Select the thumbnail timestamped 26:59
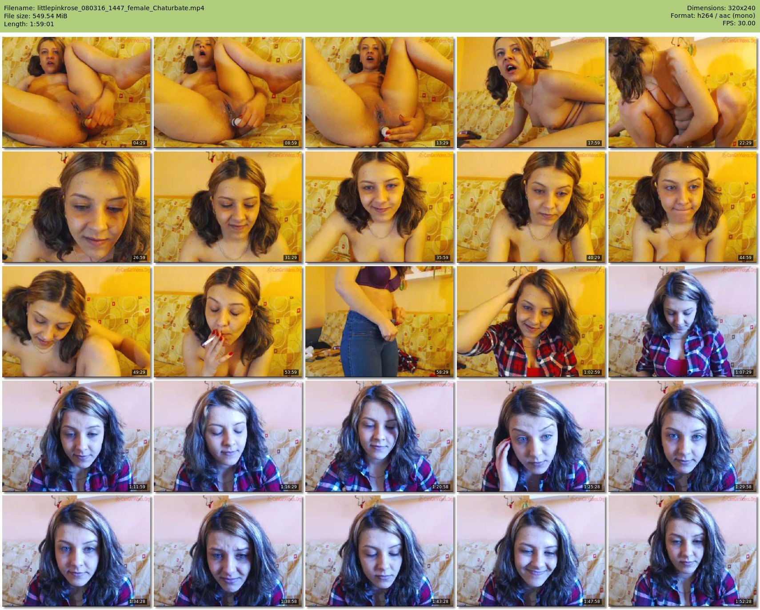Image resolution: width=760 pixels, height=610 pixels. (76, 207)
